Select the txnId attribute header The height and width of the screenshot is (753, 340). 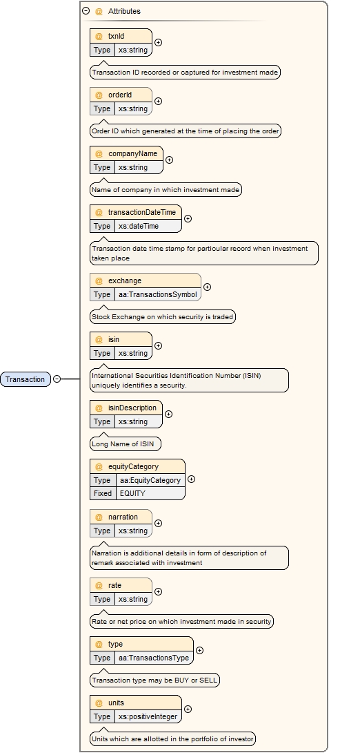point(121,36)
